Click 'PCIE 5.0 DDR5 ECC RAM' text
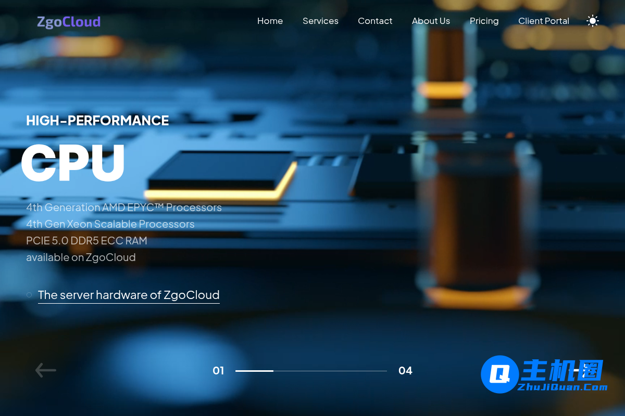The height and width of the screenshot is (416, 625). (x=86, y=241)
